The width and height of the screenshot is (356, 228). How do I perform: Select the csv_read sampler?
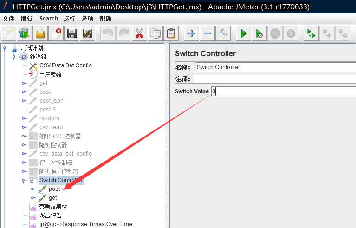(51, 127)
